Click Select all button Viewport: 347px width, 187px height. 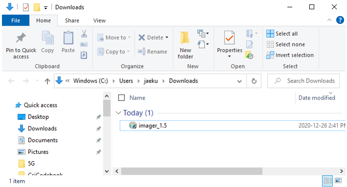pyautogui.click(x=282, y=34)
